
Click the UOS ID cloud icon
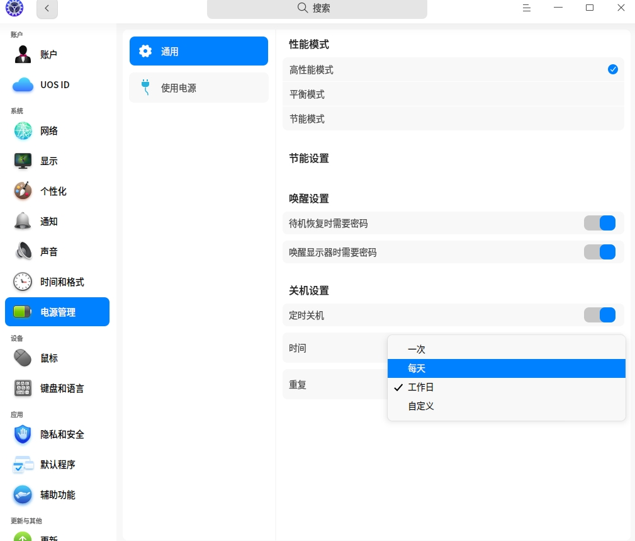[23, 84]
